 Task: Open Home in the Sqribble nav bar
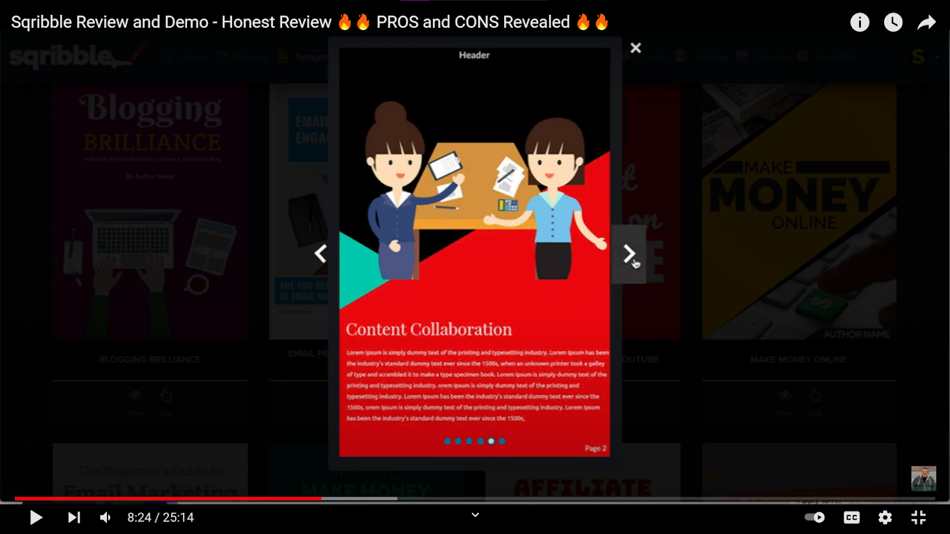(x=185, y=58)
